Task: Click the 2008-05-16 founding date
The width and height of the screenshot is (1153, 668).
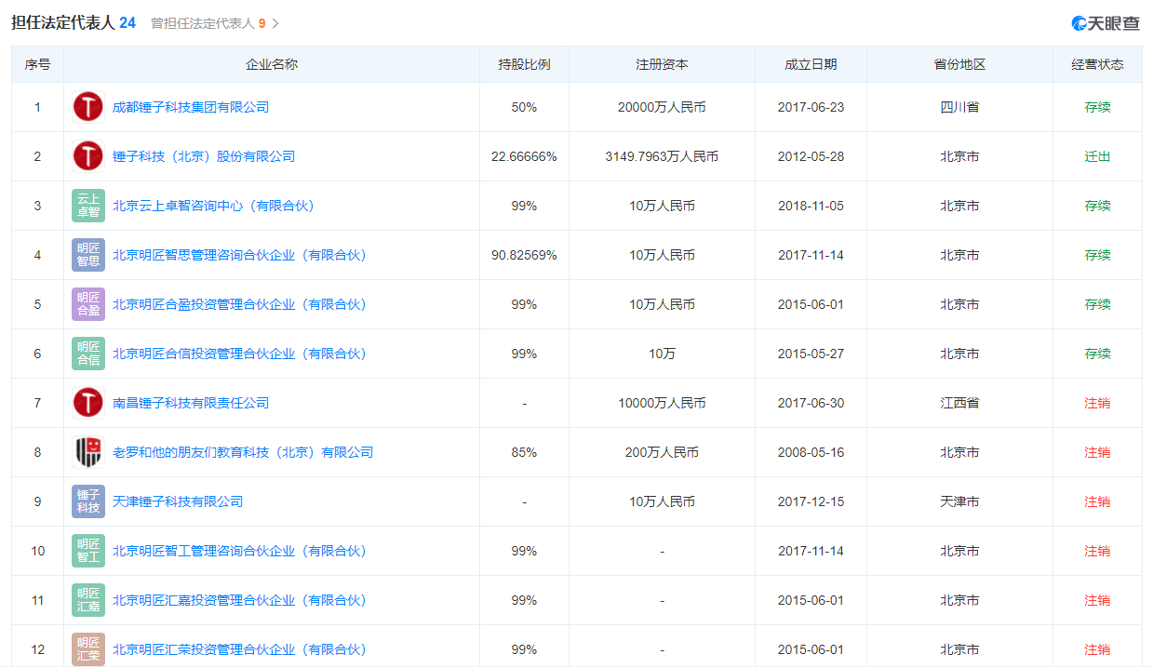Action: click(811, 452)
